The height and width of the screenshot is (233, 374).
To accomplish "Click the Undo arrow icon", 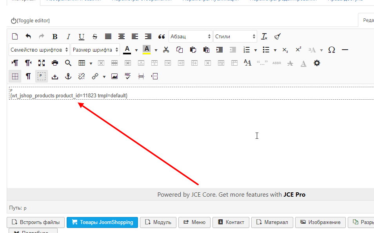I will click(x=28, y=37).
